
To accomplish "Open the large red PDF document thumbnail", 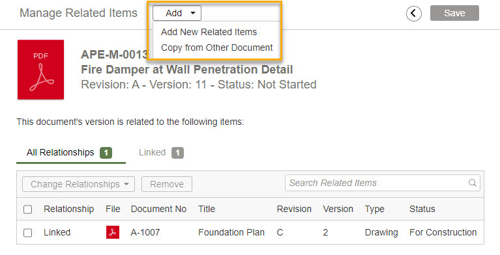I will pos(41,70).
